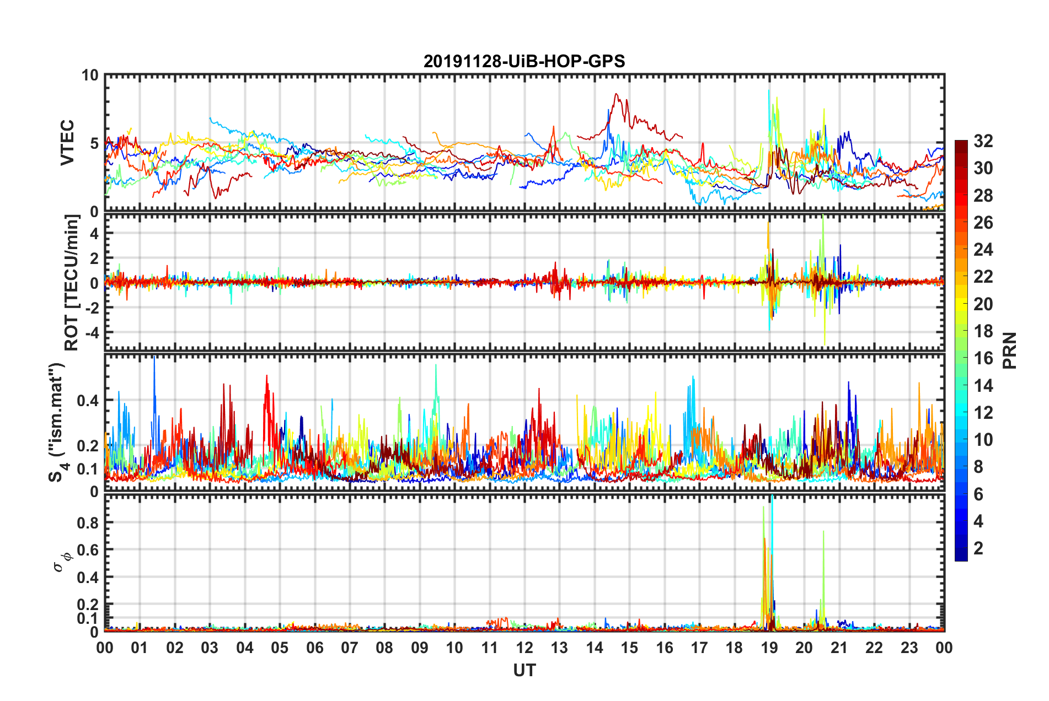Click VTEC y-axis tick label 10
The width and height of the screenshot is (1049, 701).
[x=90, y=76]
